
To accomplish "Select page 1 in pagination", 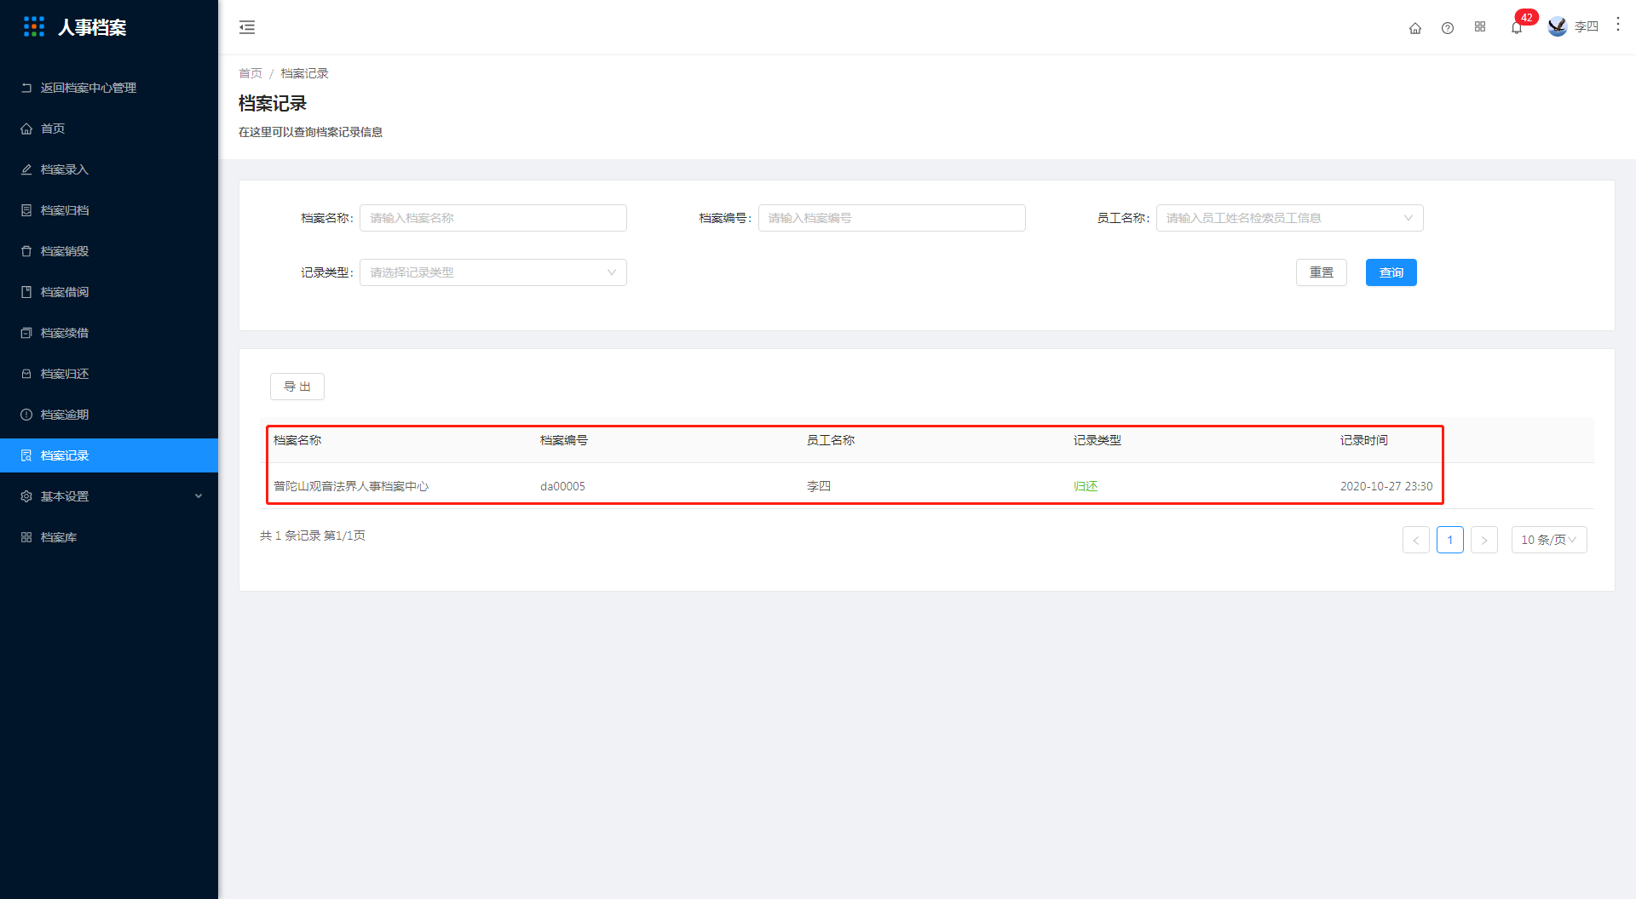I will click(1450, 540).
